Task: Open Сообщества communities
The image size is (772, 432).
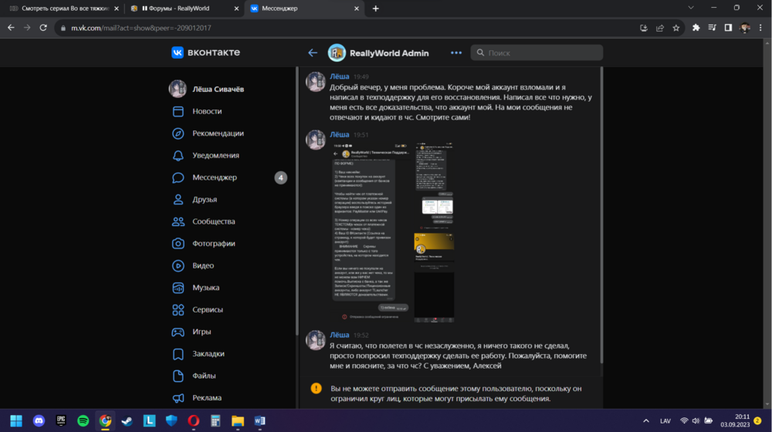Action: 213,221
